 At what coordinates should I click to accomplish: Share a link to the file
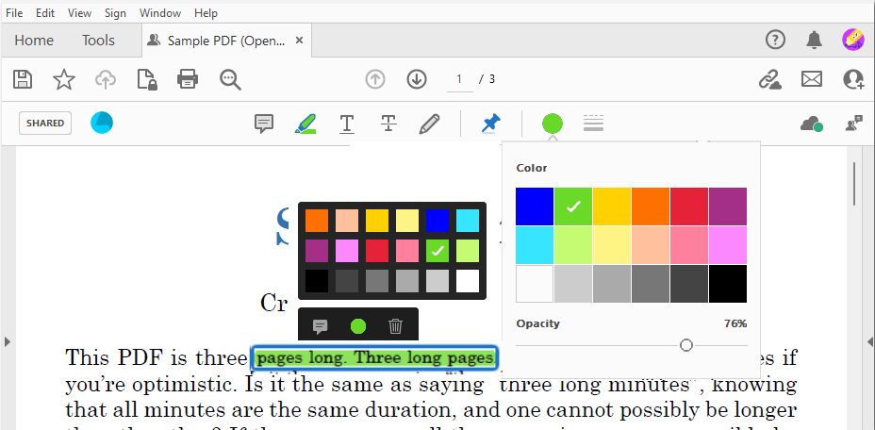[770, 80]
